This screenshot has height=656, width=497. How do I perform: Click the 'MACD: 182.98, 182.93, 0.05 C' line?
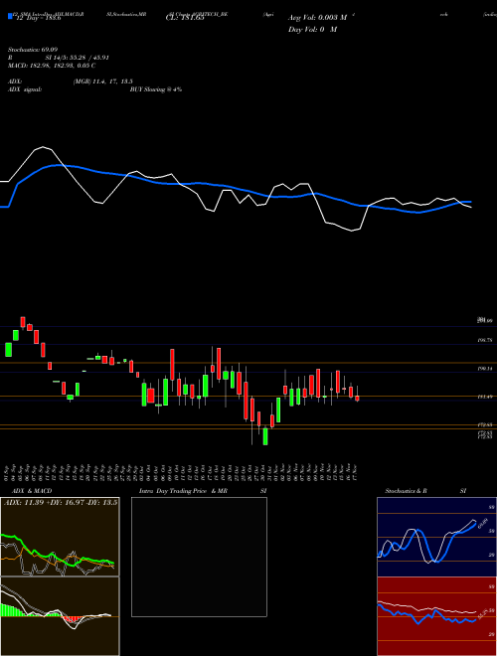pos(52,66)
